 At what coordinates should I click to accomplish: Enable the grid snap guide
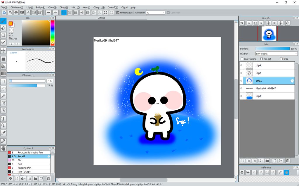(76, 13)
